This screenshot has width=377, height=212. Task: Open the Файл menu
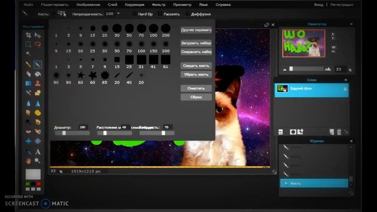(28, 5)
